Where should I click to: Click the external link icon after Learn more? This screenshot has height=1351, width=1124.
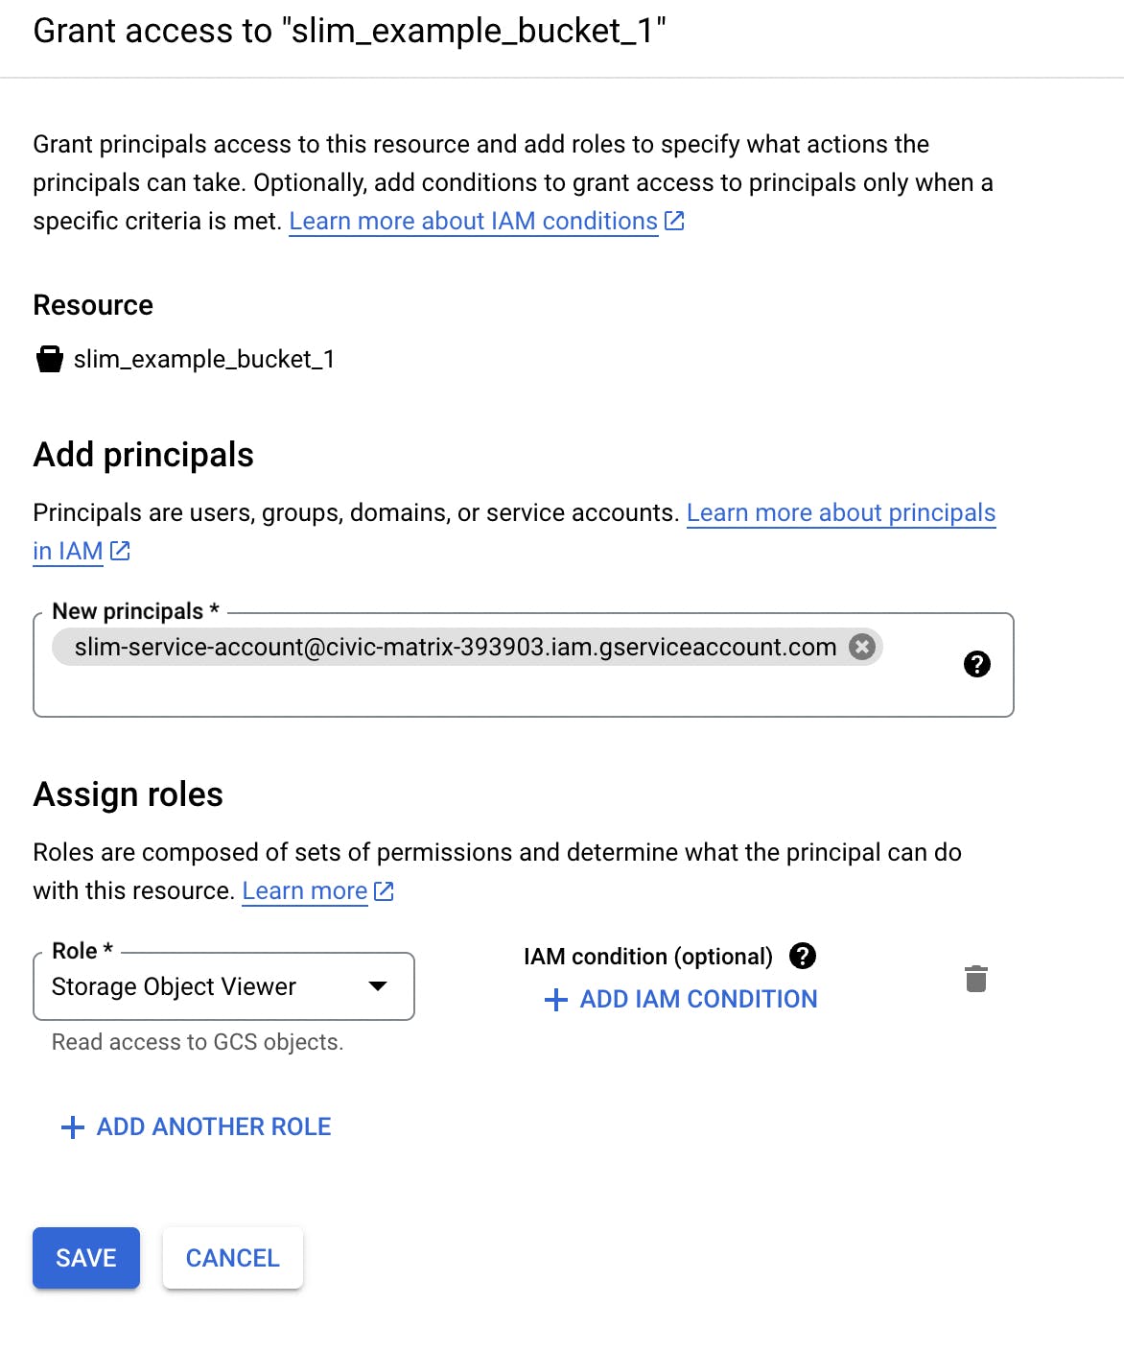[x=384, y=890]
